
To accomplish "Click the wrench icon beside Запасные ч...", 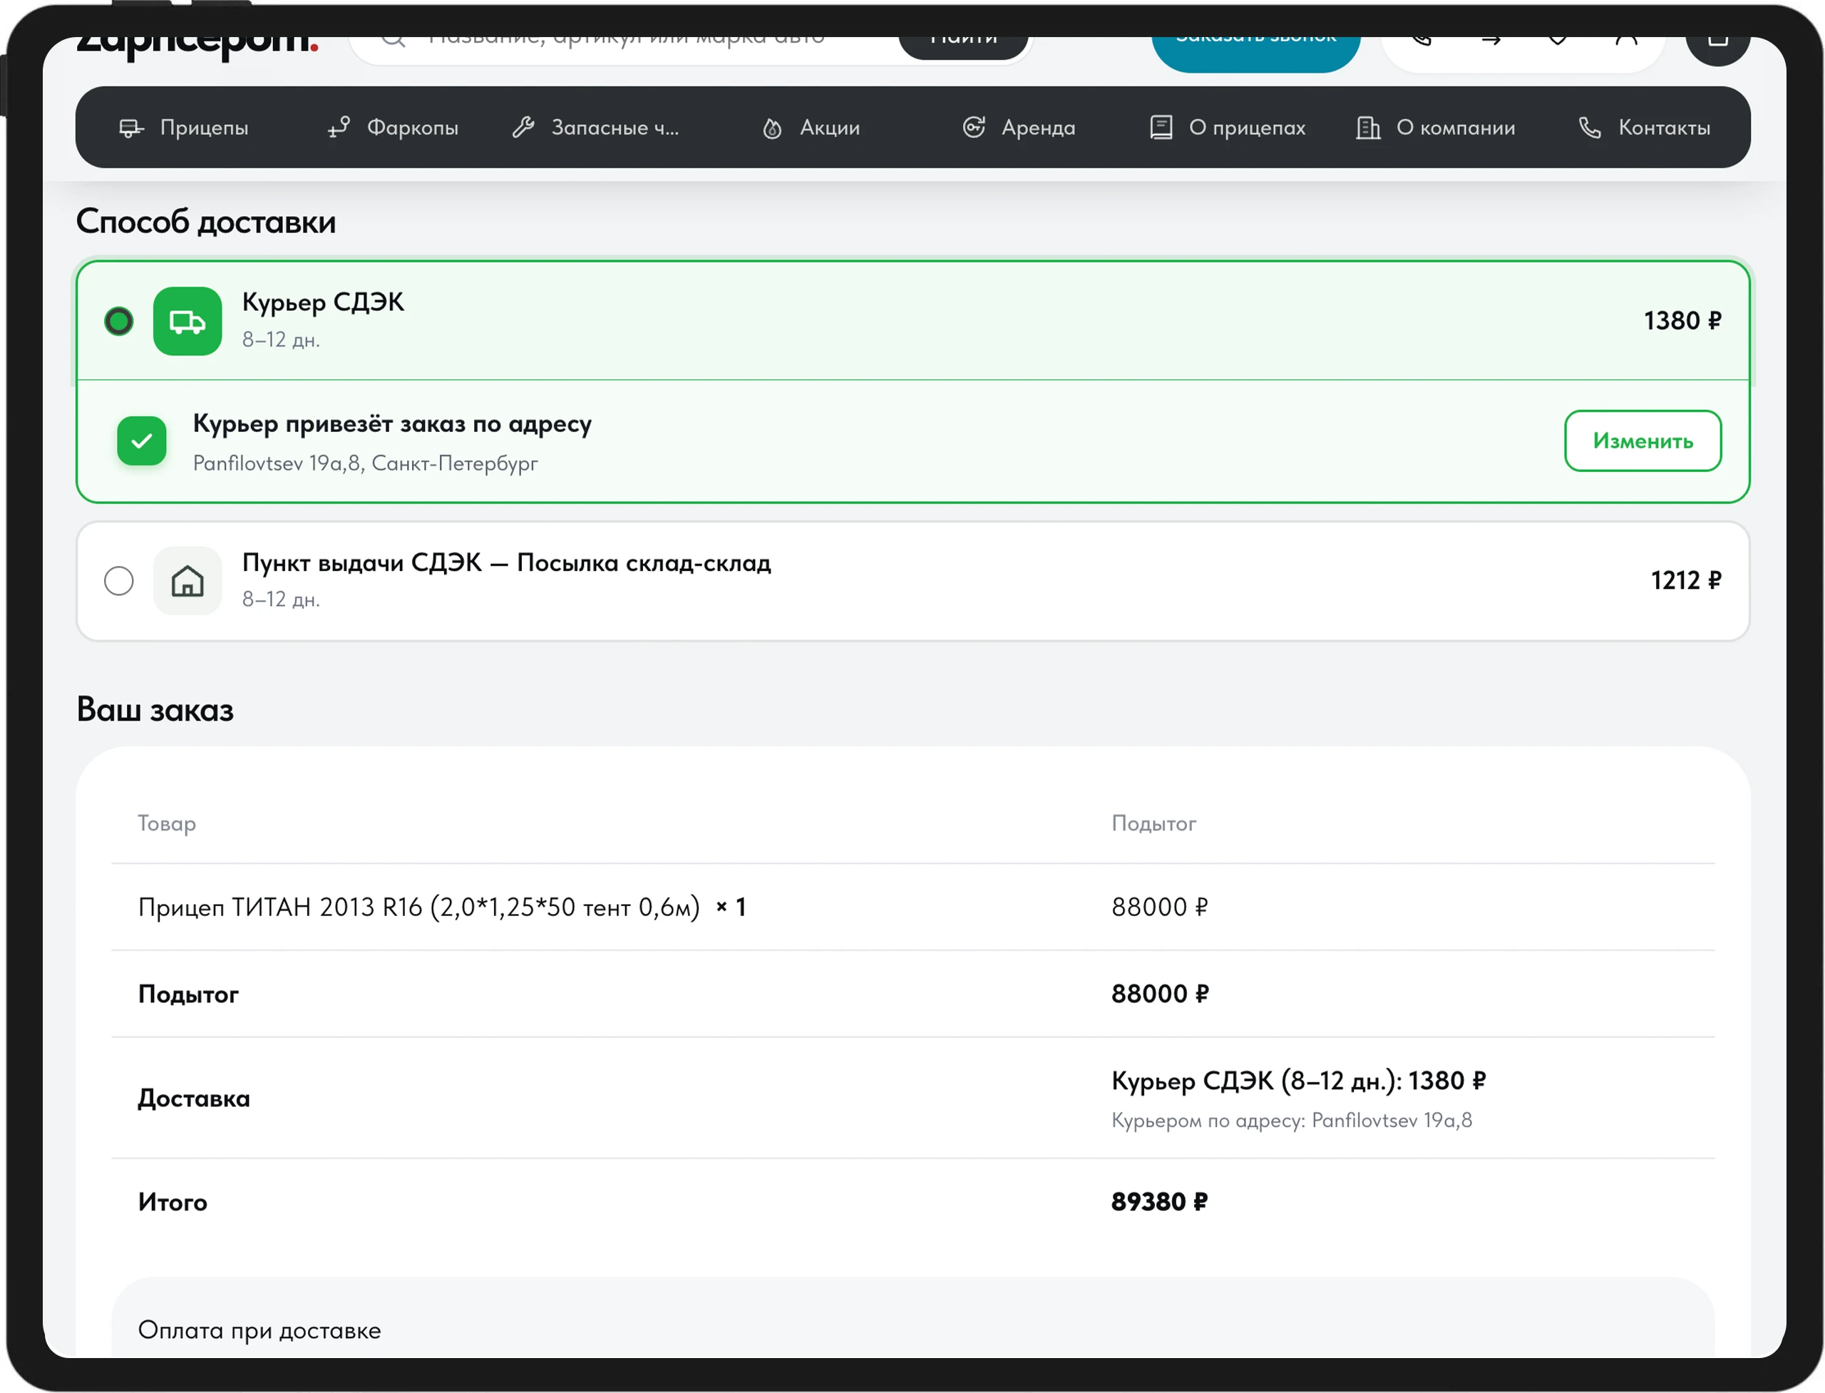I will [523, 128].
